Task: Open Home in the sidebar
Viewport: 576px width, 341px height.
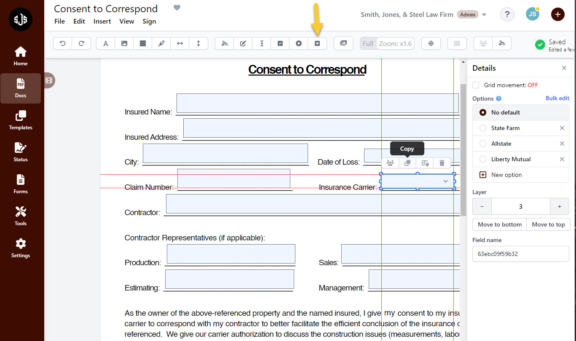Action: pos(21,56)
